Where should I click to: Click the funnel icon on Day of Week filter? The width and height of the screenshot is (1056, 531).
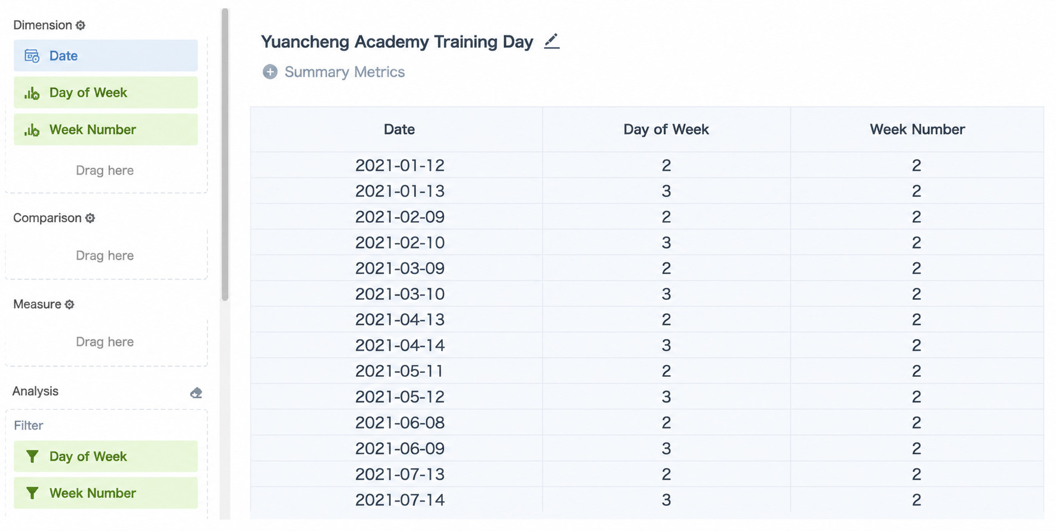(x=32, y=457)
